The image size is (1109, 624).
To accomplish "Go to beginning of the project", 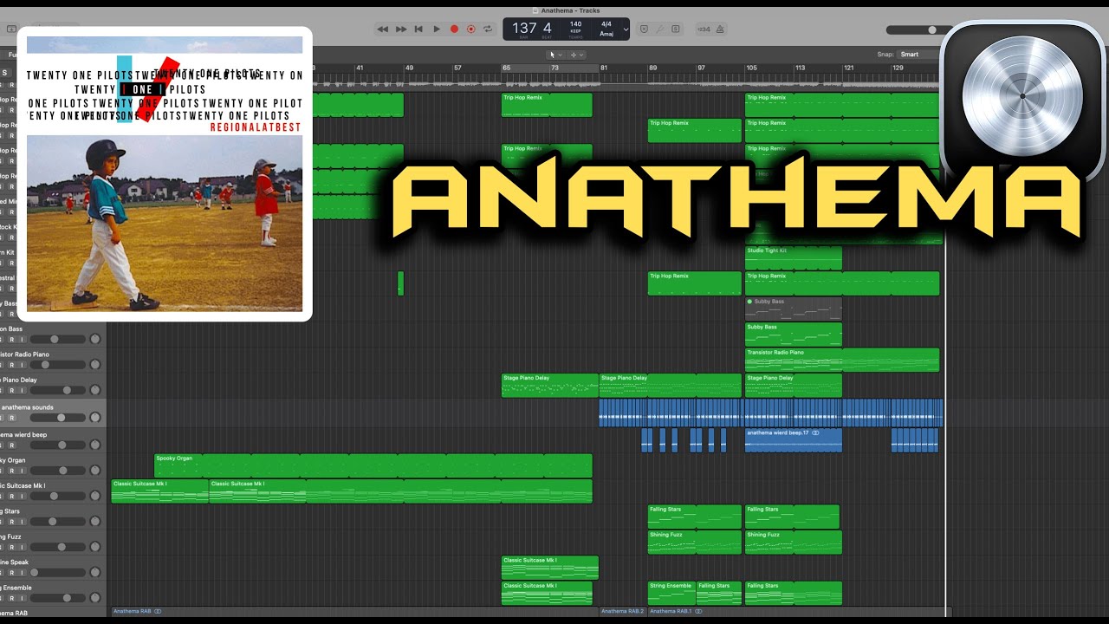I will point(418,29).
